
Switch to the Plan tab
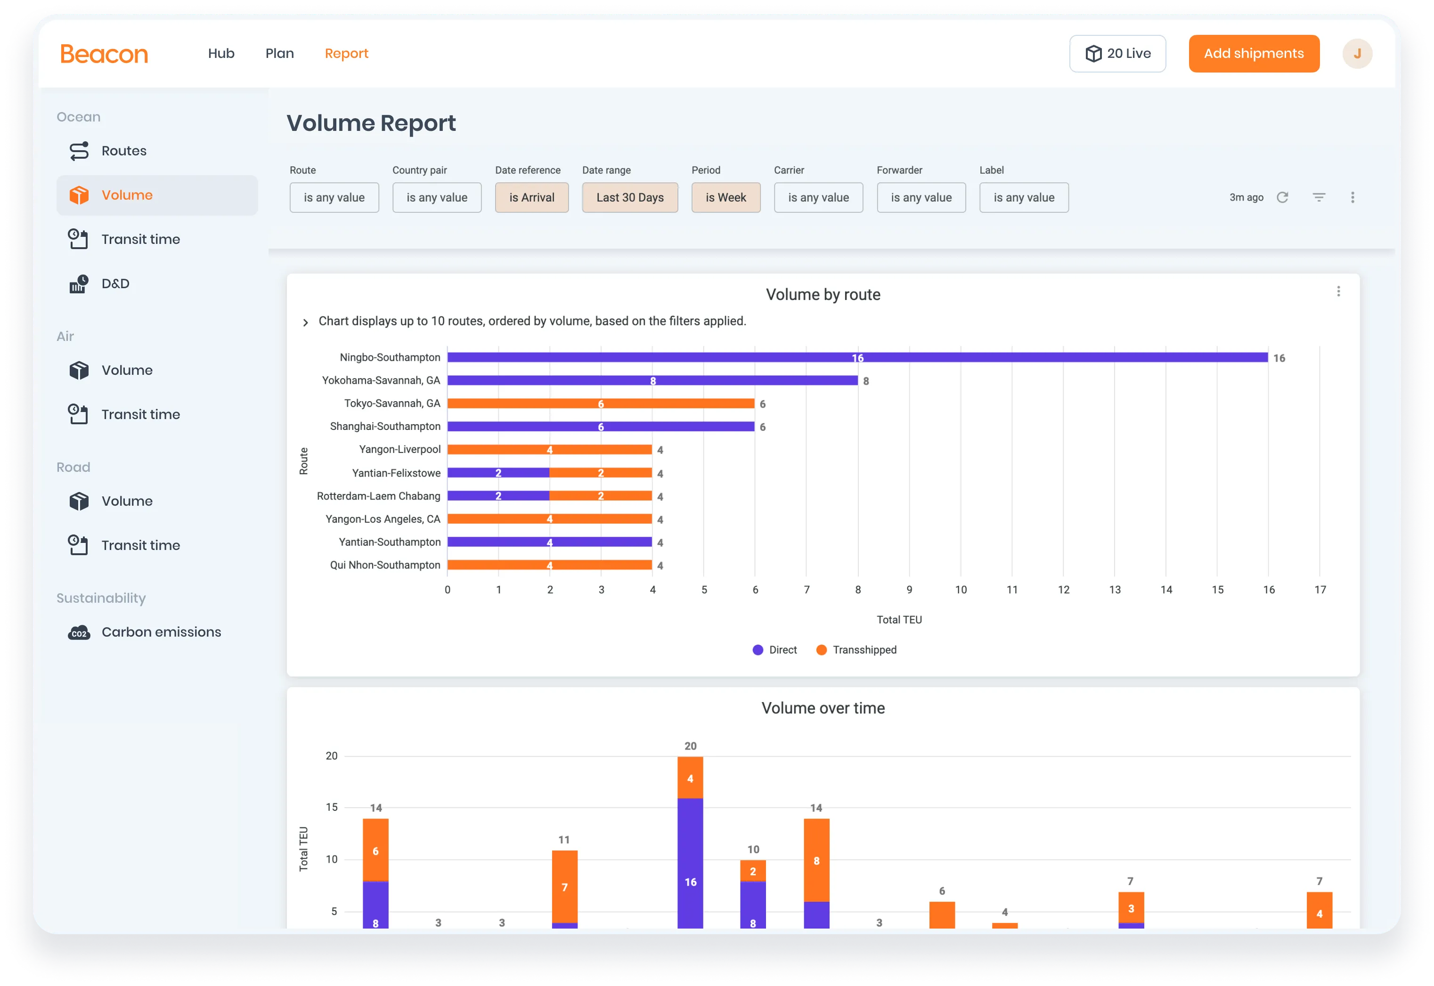point(279,54)
